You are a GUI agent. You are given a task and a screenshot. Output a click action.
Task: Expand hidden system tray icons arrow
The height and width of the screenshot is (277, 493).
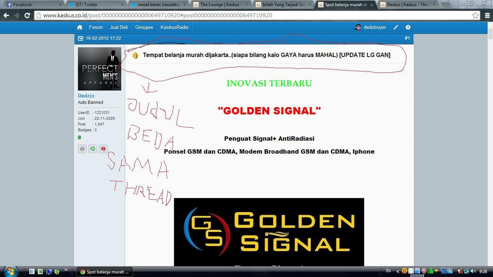(x=398, y=271)
